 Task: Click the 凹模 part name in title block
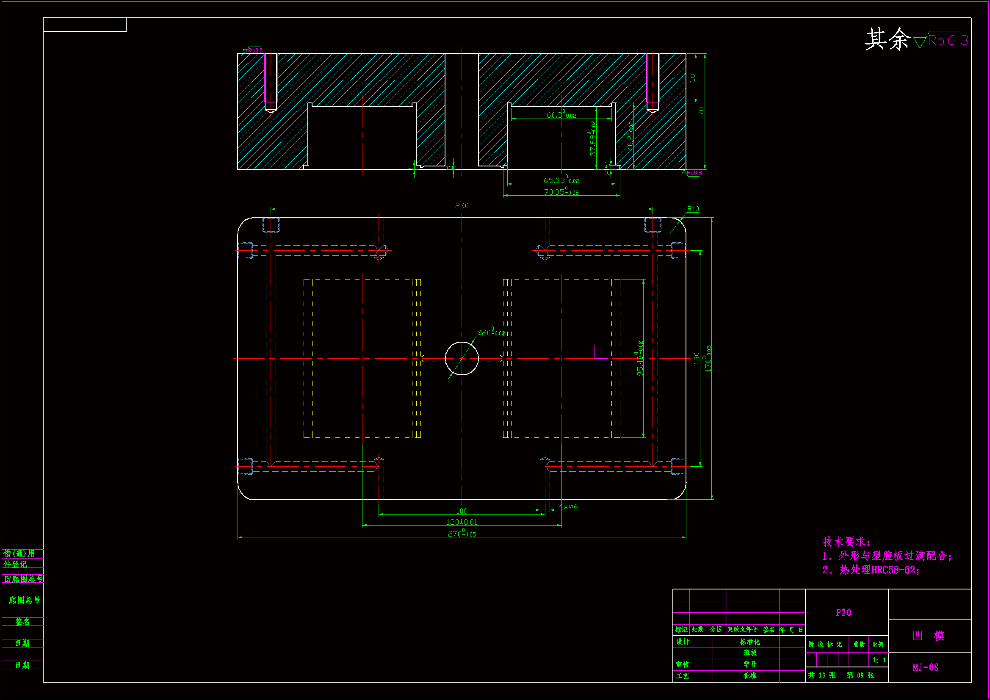click(928, 636)
